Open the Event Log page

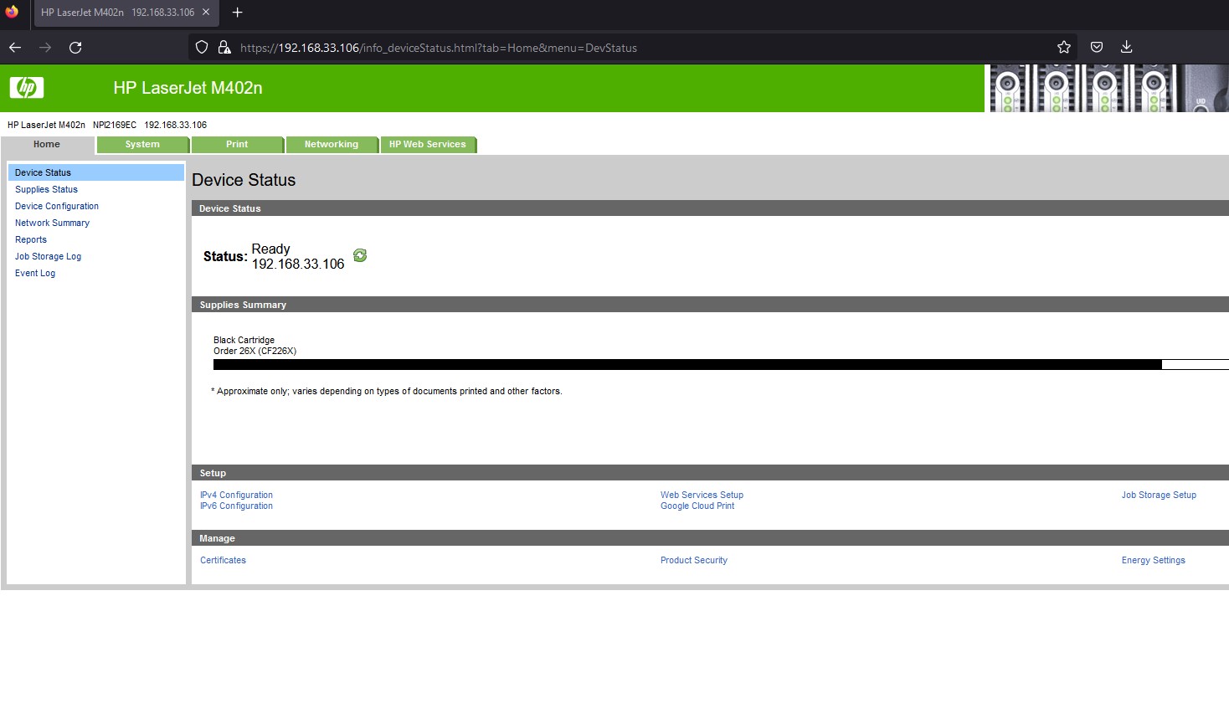point(35,273)
